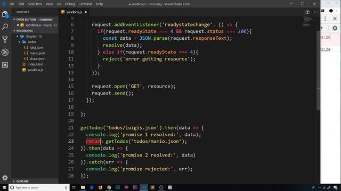Screen dimensions: 341x191
Task: Open index.html from the file tree
Action: click(x=35, y=64)
